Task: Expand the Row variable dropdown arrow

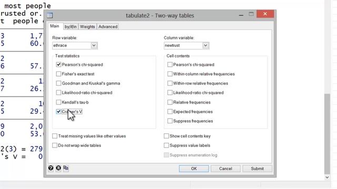Action: point(94,46)
